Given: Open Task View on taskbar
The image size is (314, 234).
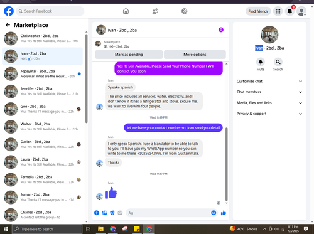Looking at the screenshot, I should click(88, 229).
